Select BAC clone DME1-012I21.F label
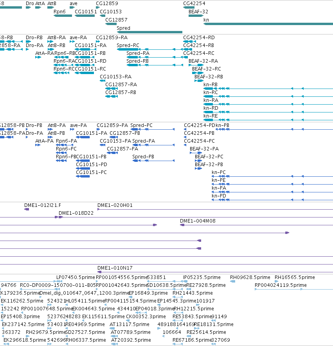 [x=43, y=205]
